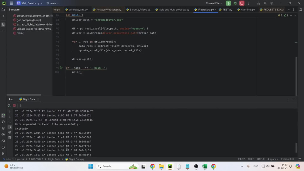The width and height of the screenshot is (304, 171).
Task: Open Current File run configuration dropdown
Action: (x=214, y=3)
